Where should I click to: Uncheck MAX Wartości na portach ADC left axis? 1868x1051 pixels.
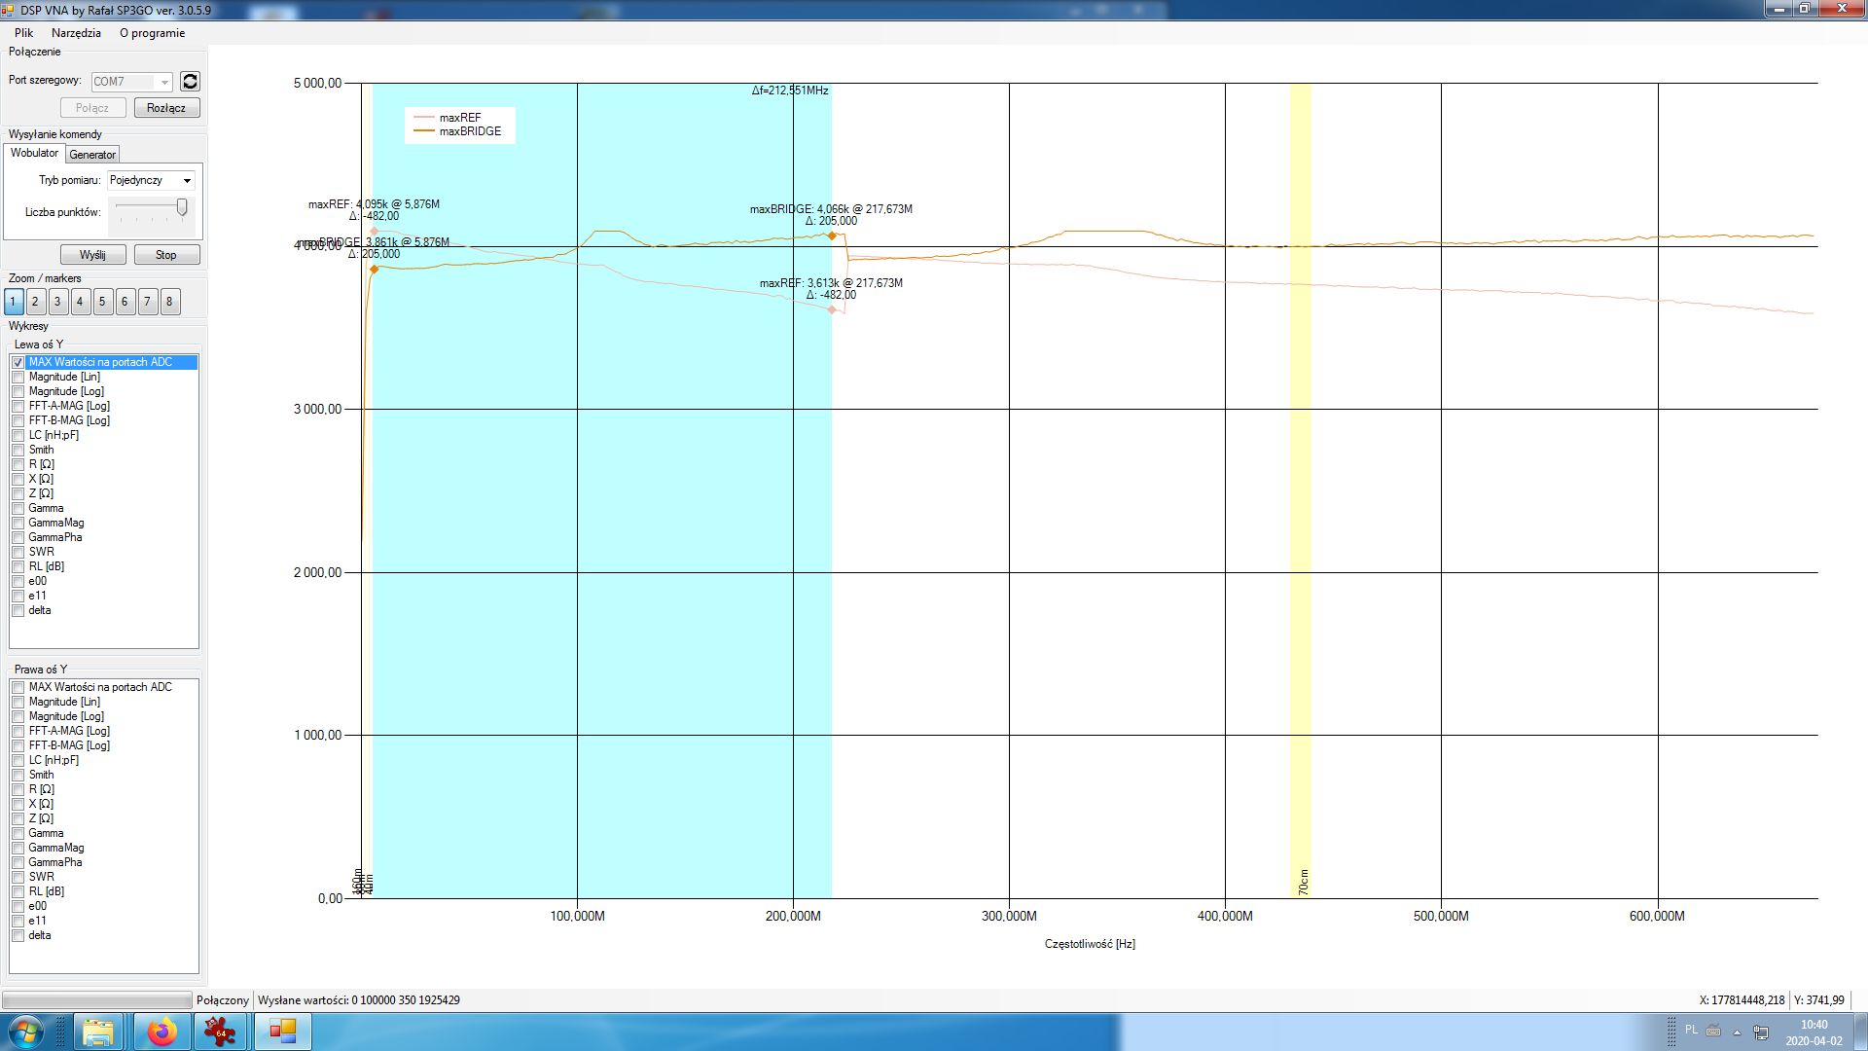(18, 362)
